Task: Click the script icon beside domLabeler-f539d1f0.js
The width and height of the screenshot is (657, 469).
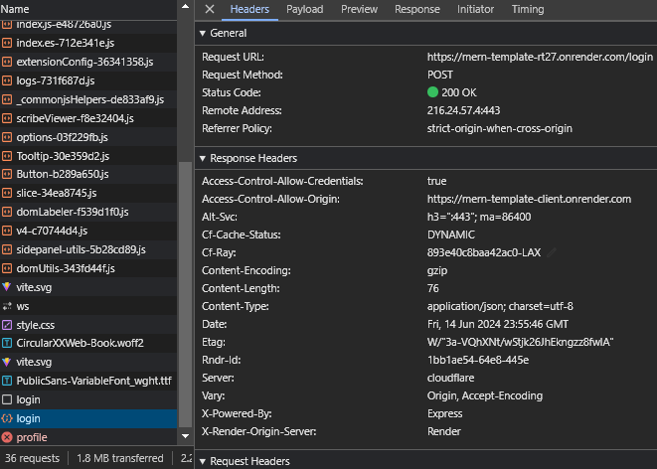Action: [7, 212]
